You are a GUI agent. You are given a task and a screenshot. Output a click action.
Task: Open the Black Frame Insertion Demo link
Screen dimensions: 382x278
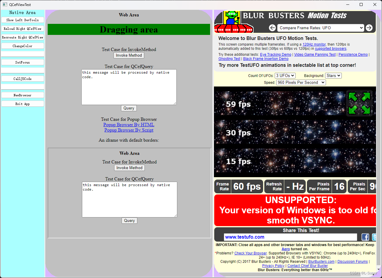(x=266, y=59)
